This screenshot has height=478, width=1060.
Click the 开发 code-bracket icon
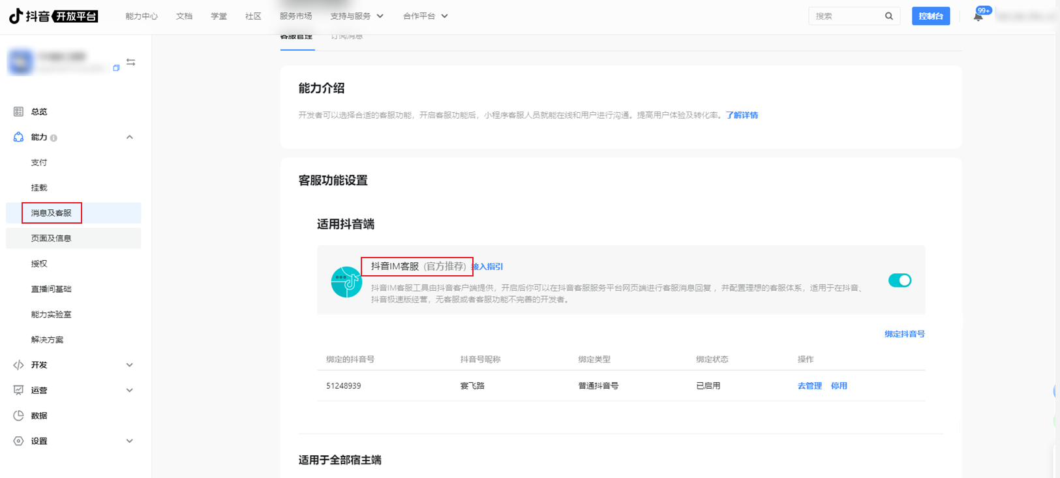point(18,365)
